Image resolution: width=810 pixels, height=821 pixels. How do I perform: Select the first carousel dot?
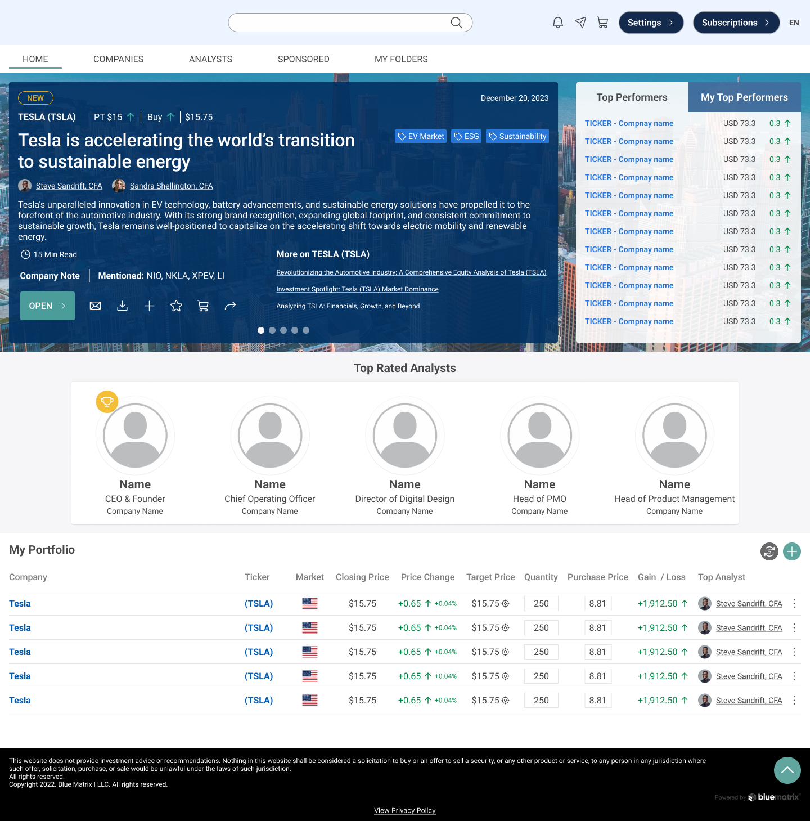click(261, 330)
